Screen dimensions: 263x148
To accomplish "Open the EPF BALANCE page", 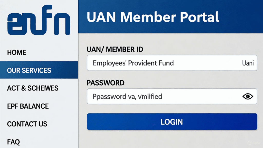I will (x=28, y=106).
